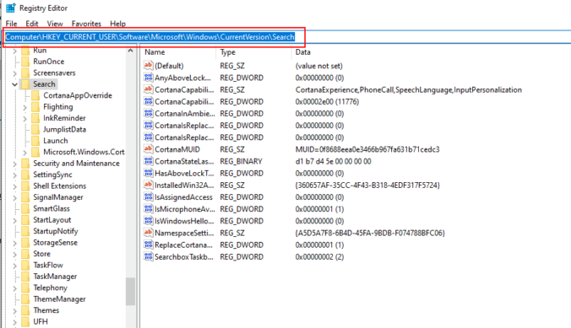The height and width of the screenshot is (328, 571).
Task: Select the StartLayout key
Action: (52, 219)
